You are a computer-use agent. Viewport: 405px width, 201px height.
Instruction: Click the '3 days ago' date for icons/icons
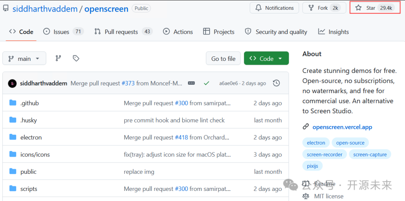click(268, 154)
